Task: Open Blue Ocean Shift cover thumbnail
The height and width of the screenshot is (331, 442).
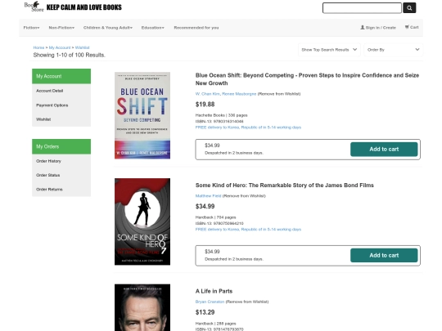Action: 142,115
